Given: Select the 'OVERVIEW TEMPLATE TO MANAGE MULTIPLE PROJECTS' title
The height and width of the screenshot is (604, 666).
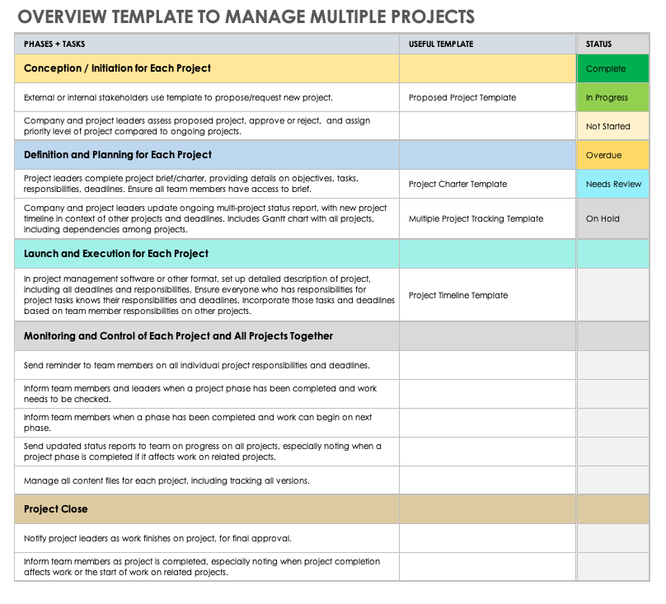Looking at the screenshot, I should 246,17.
